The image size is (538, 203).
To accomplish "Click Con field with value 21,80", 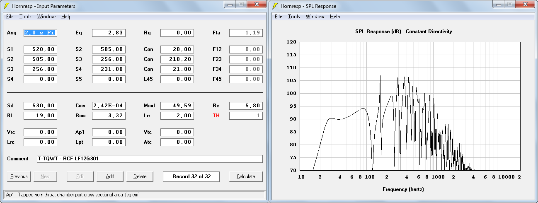I will [177, 69].
